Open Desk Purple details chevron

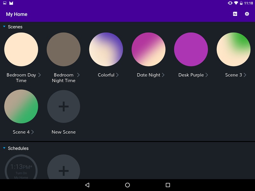coord(207,75)
